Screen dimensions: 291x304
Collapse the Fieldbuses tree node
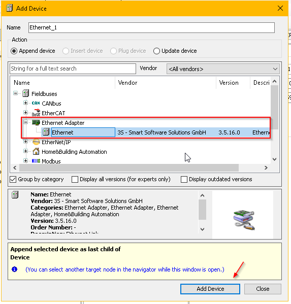15,93
